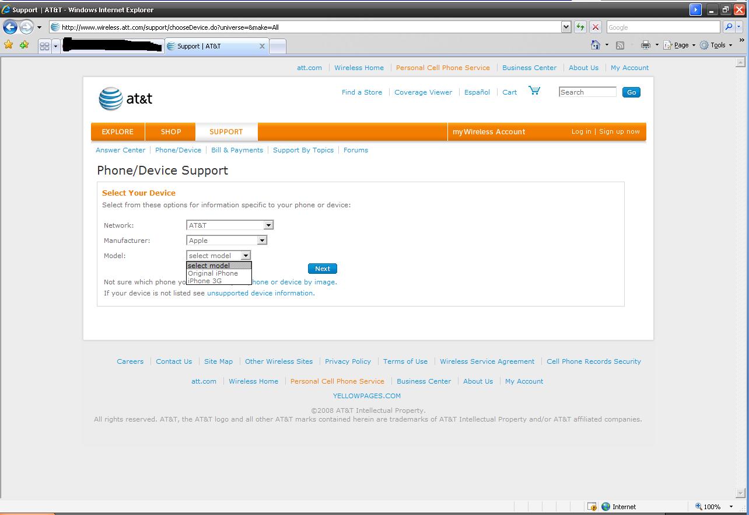Screen dimensions: 749x515
Task: Open the Favorites Center star icon
Action: (9, 45)
